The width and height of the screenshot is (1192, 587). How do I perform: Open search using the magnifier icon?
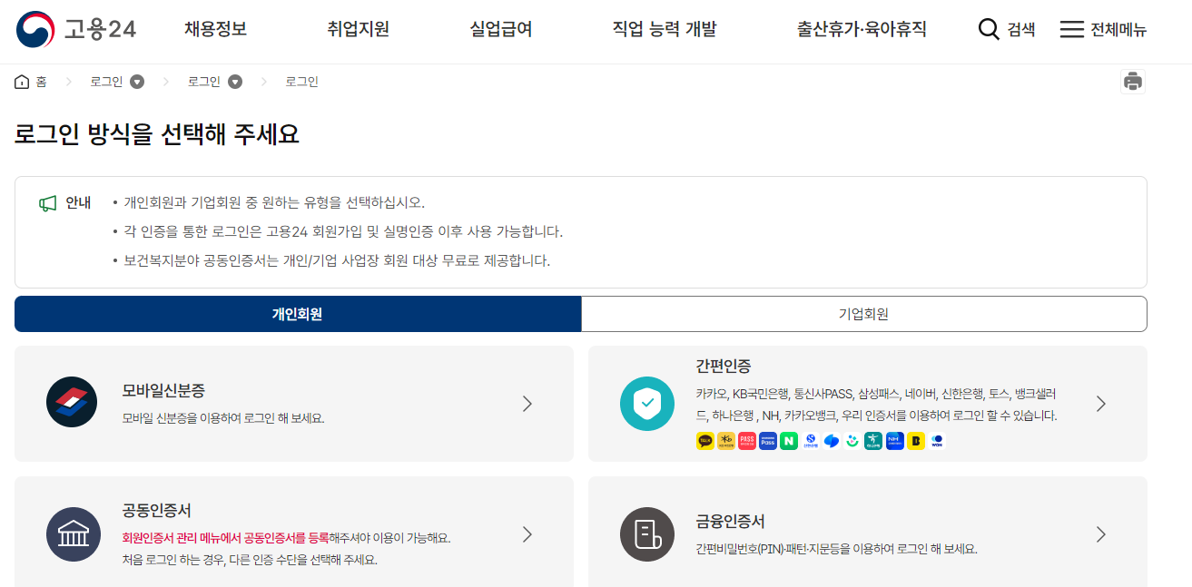coord(989,29)
